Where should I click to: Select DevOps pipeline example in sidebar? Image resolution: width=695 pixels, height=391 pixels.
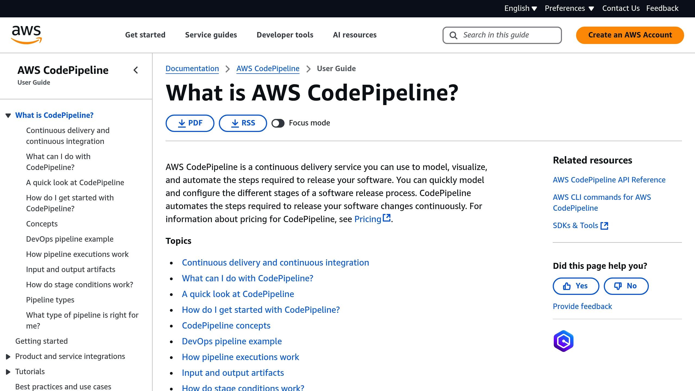point(70,239)
